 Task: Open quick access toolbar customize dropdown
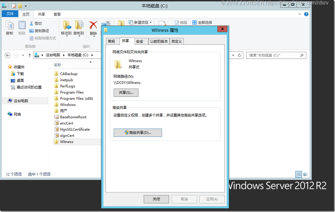click(x=26, y=6)
